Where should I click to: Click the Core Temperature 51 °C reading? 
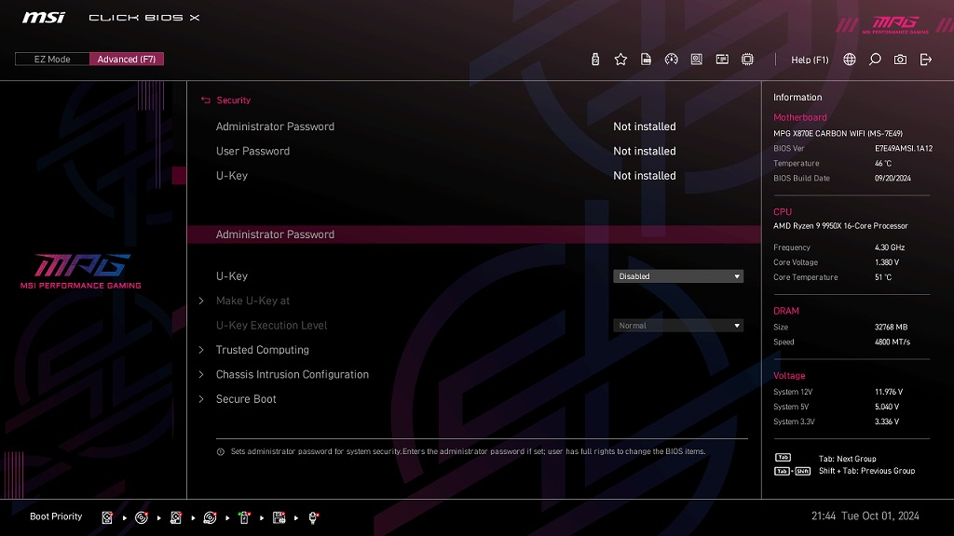click(x=883, y=277)
